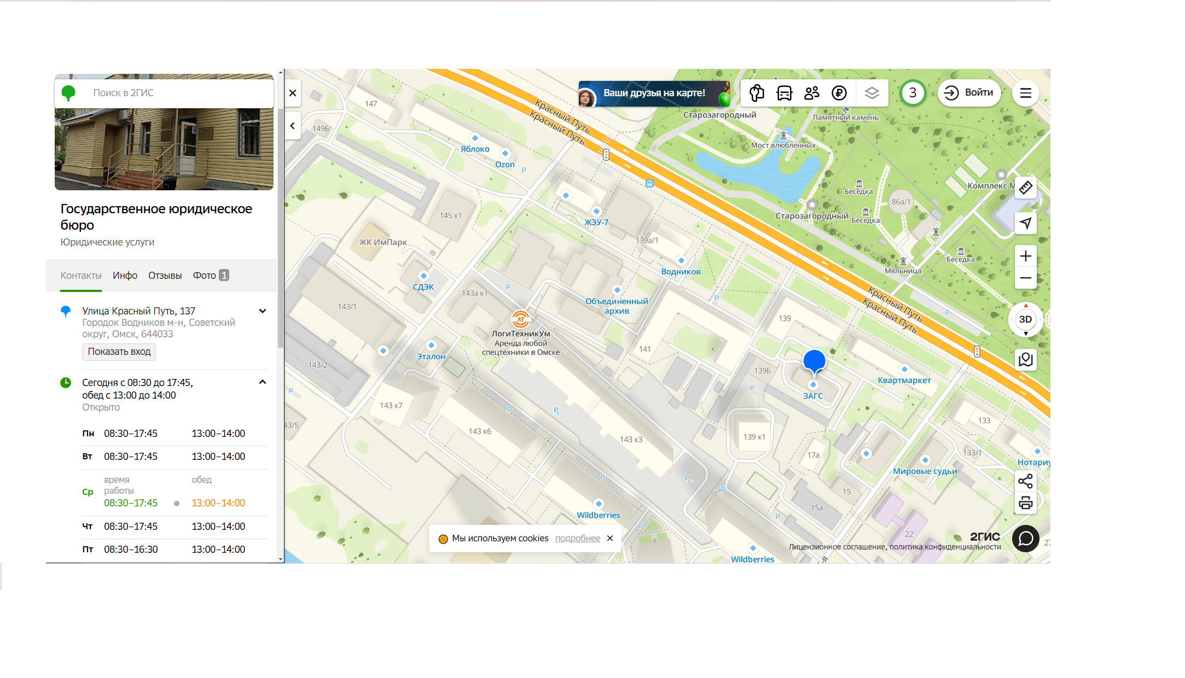Open the panorama map pin icon
Image resolution: width=1185 pixels, height=678 pixels.
pyautogui.click(x=1026, y=360)
